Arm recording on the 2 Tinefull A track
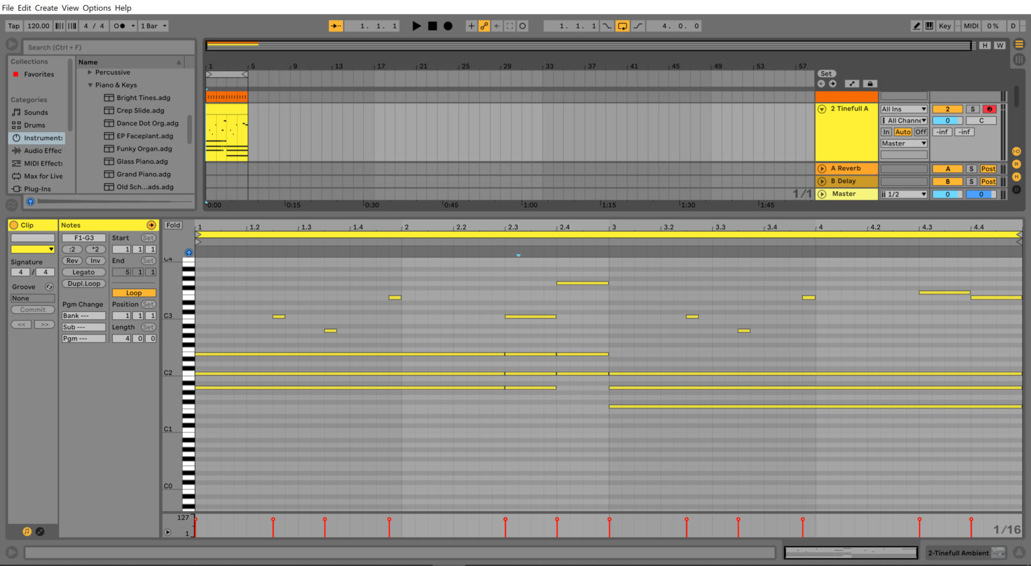 989,108
